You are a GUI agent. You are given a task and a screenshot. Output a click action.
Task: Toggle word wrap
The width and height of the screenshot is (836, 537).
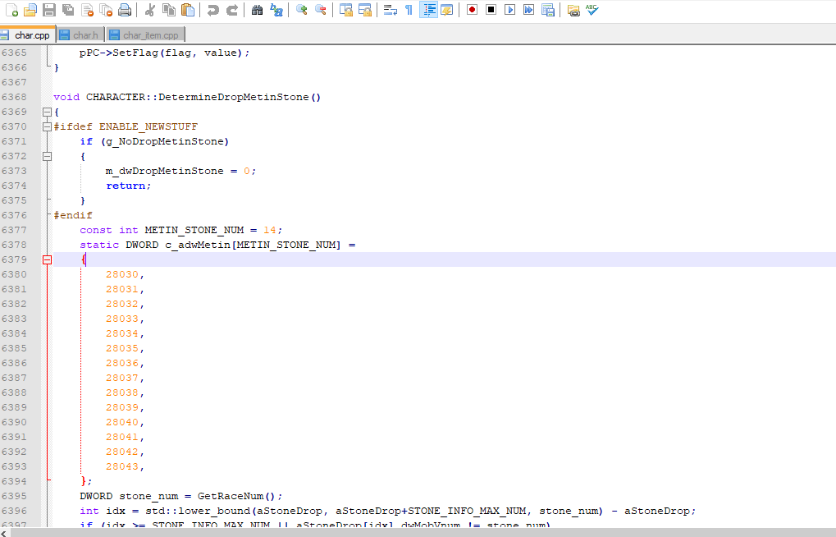coord(391,10)
